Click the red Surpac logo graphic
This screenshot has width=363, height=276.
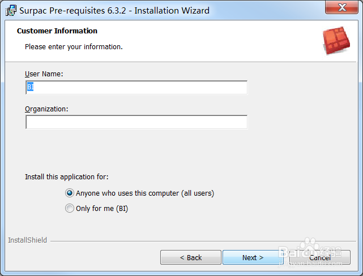point(336,41)
